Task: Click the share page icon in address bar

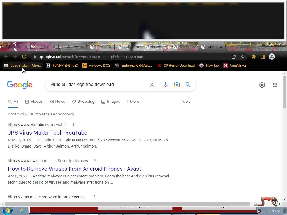Action: pos(233,57)
